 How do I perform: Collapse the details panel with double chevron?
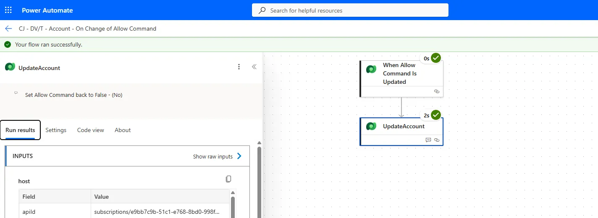click(x=254, y=67)
